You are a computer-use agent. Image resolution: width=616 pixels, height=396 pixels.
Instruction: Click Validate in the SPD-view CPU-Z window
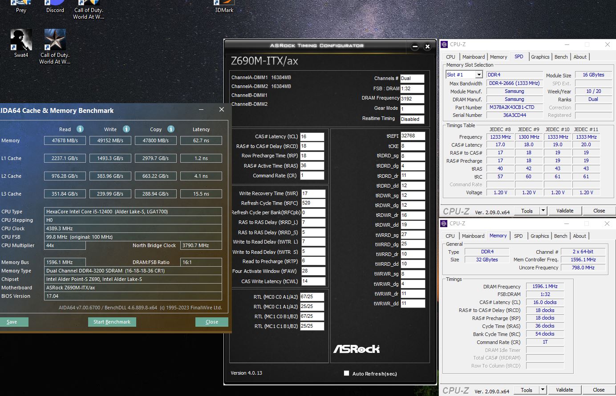click(x=565, y=211)
